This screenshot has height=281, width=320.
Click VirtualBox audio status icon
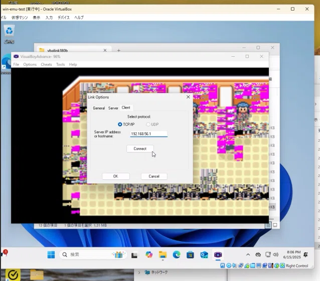pyautogui.click(x=235, y=265)
